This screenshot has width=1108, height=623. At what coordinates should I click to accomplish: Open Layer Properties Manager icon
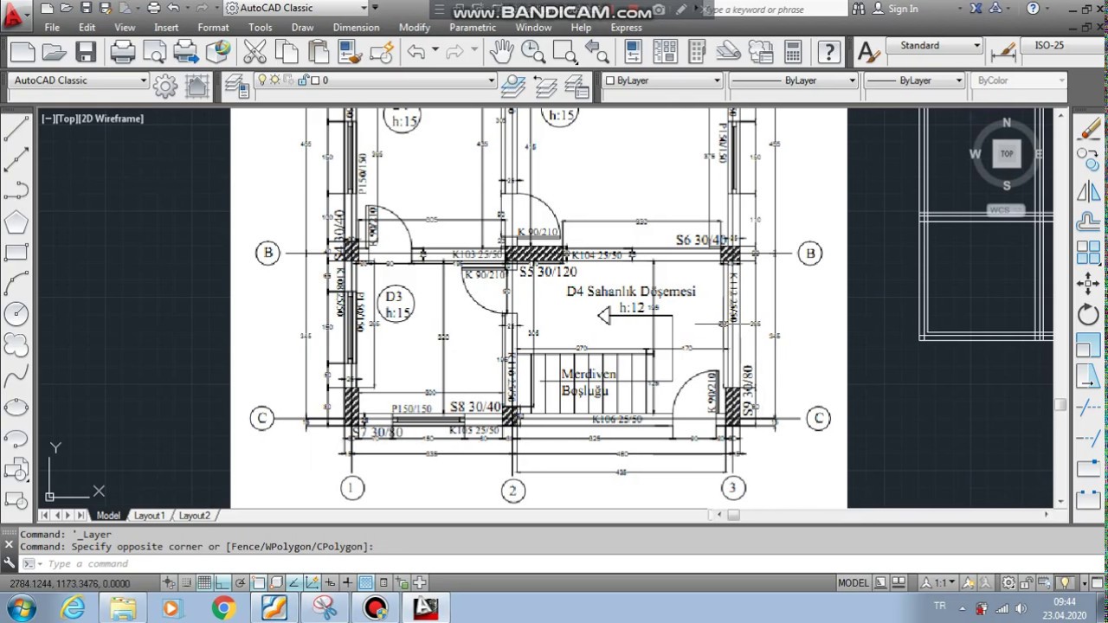pos(236,85)
